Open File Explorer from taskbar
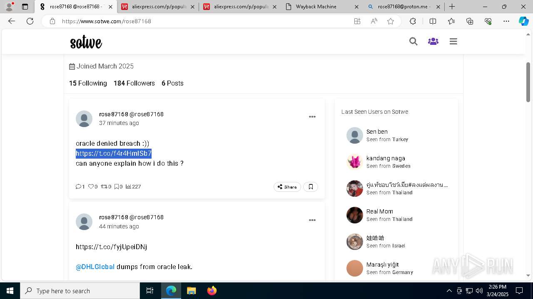The height and width of the screenshot is (299, 533). pyautogui.click(x=192, y=291)
